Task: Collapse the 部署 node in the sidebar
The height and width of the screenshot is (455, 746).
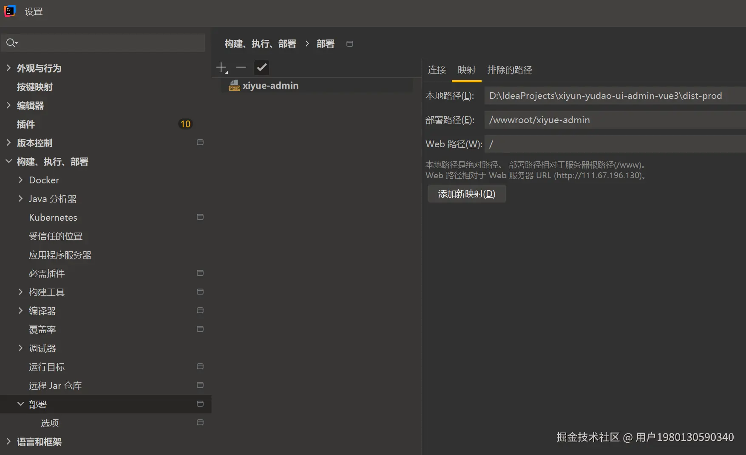Action: pyautogui.click(x=20, y=404)
